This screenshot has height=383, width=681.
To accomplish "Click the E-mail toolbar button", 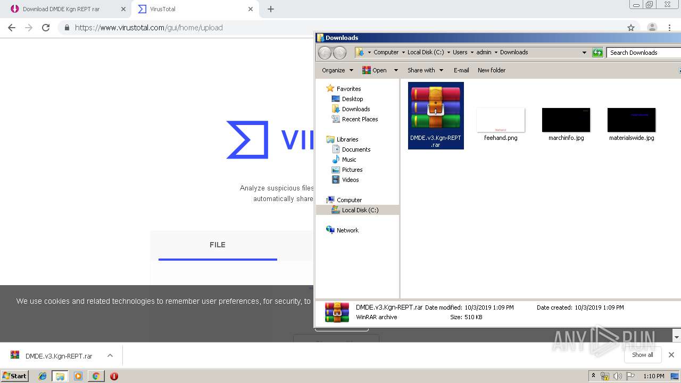I will pyautogui.click(x=461, y=70).
